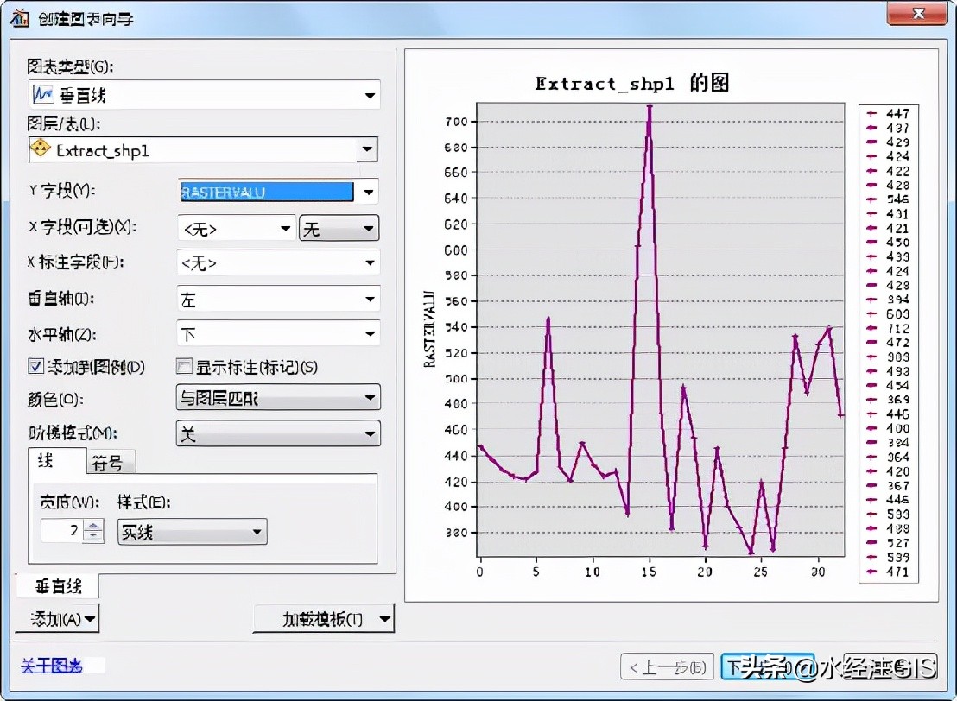This screenshot has height=701, width=957.
Task: Click legend entry 447
Action: (x=889, y=113)
